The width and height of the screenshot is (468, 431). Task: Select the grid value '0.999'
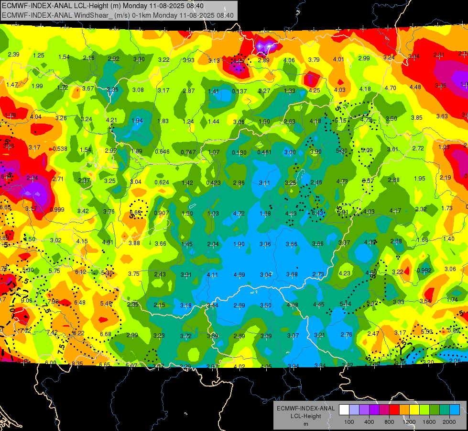[57, 209]
